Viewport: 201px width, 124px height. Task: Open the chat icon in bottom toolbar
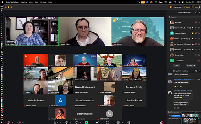tap(67, 122)
